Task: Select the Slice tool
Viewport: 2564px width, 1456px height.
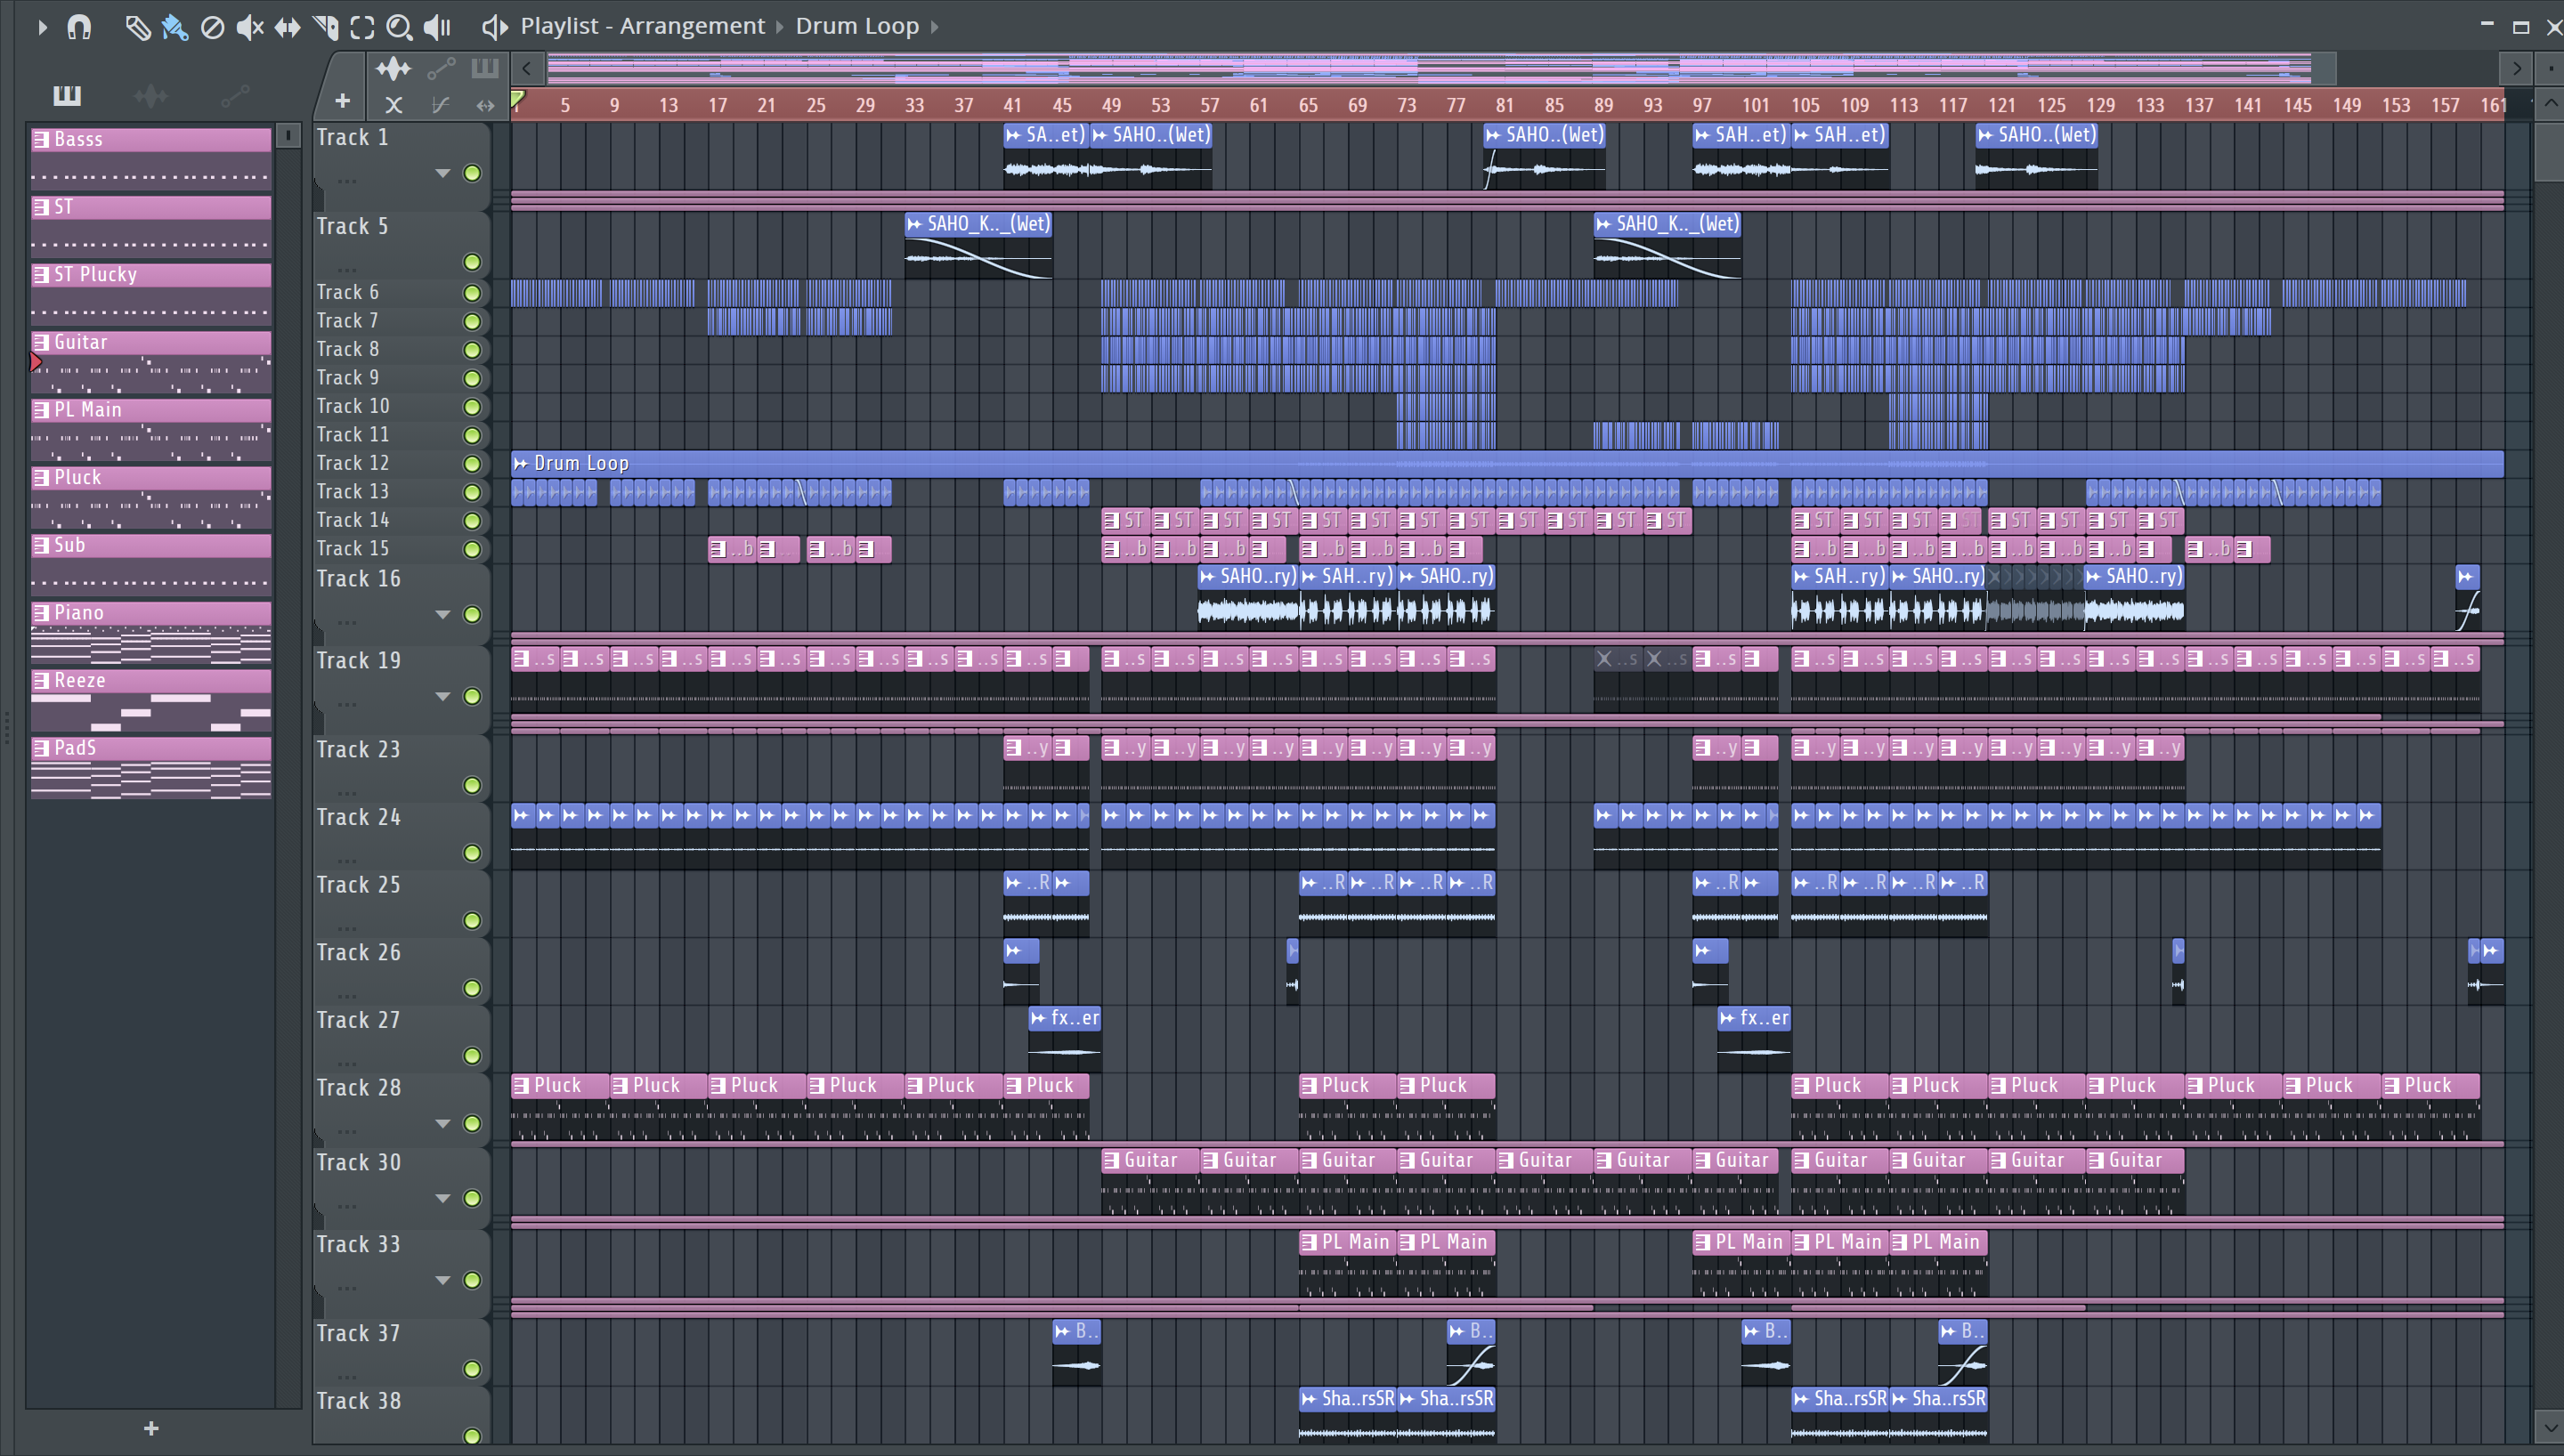Action: pos(325,27)
